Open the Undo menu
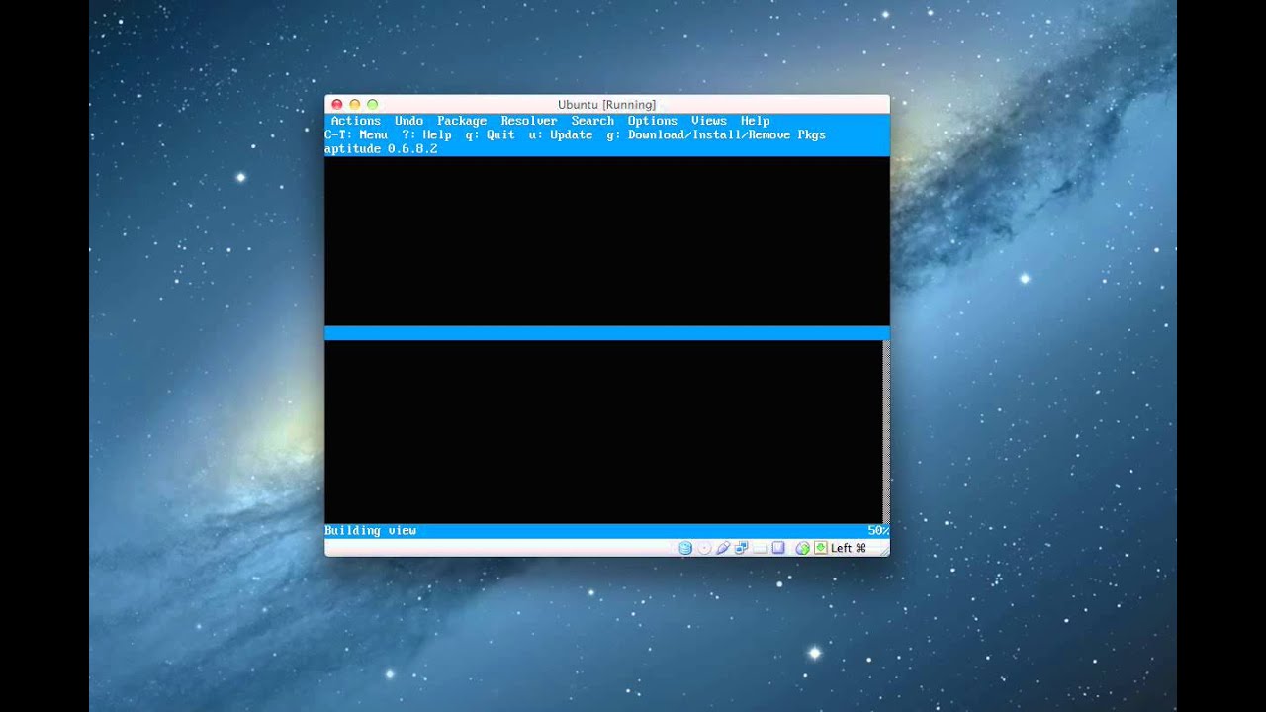Viewport: 1266px width, 712px height. coord(408,121)
